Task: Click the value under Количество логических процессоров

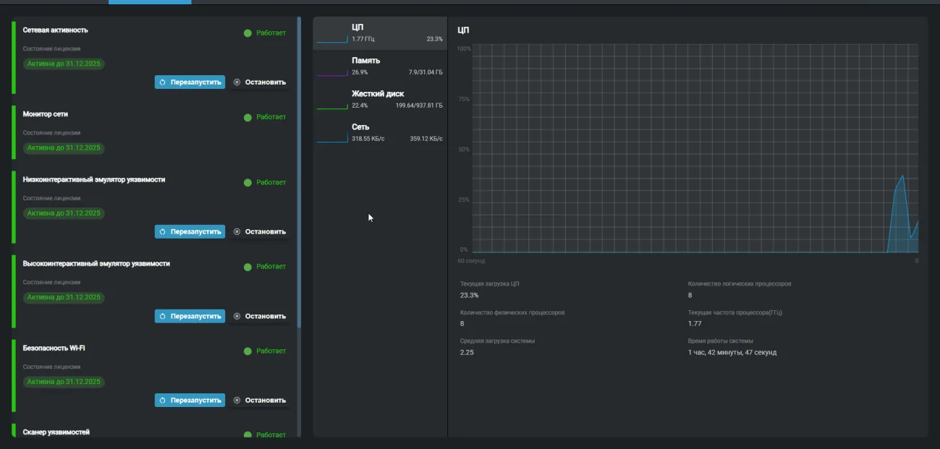Action: 690,296
